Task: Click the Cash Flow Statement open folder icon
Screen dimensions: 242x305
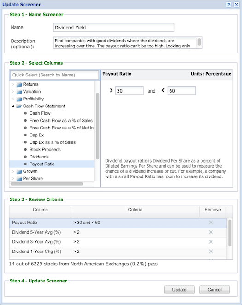Action: coord(19,106)
